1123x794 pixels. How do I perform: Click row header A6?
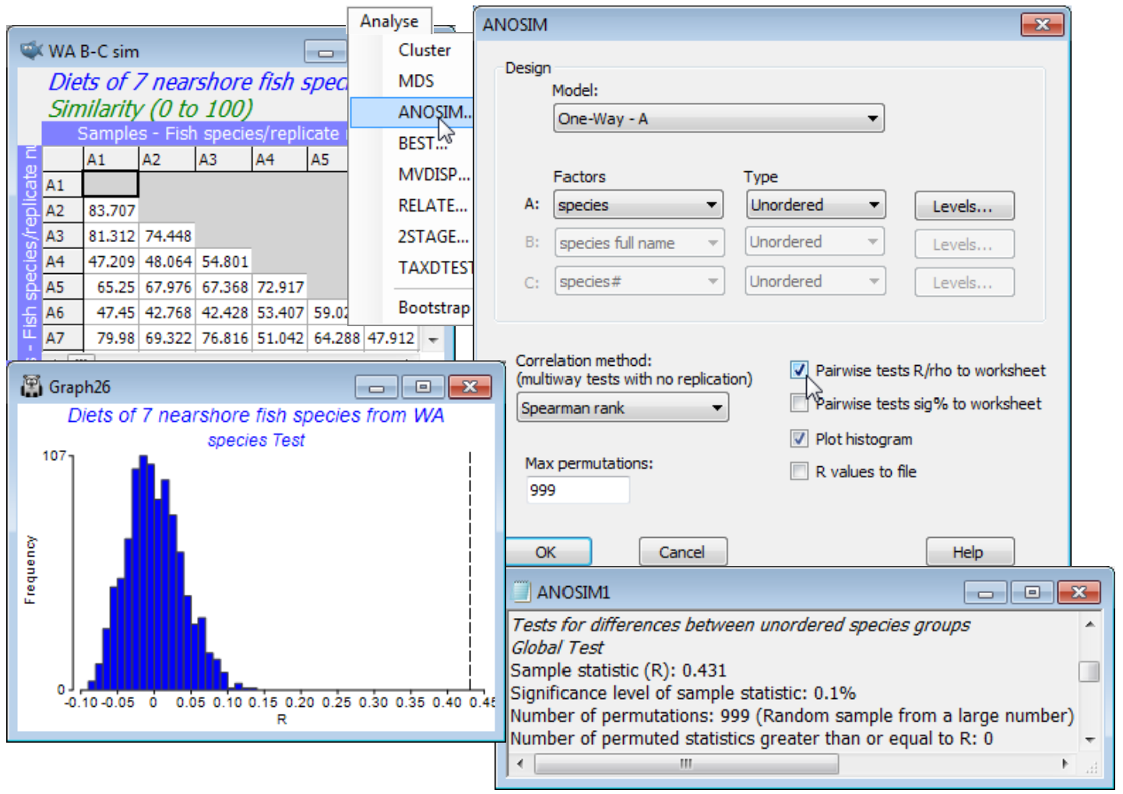62,313
